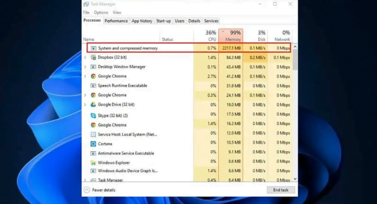Viewport: 377px width, 204px height.
Task: Select the Skype (32 bit) icon
Action: 93,115
